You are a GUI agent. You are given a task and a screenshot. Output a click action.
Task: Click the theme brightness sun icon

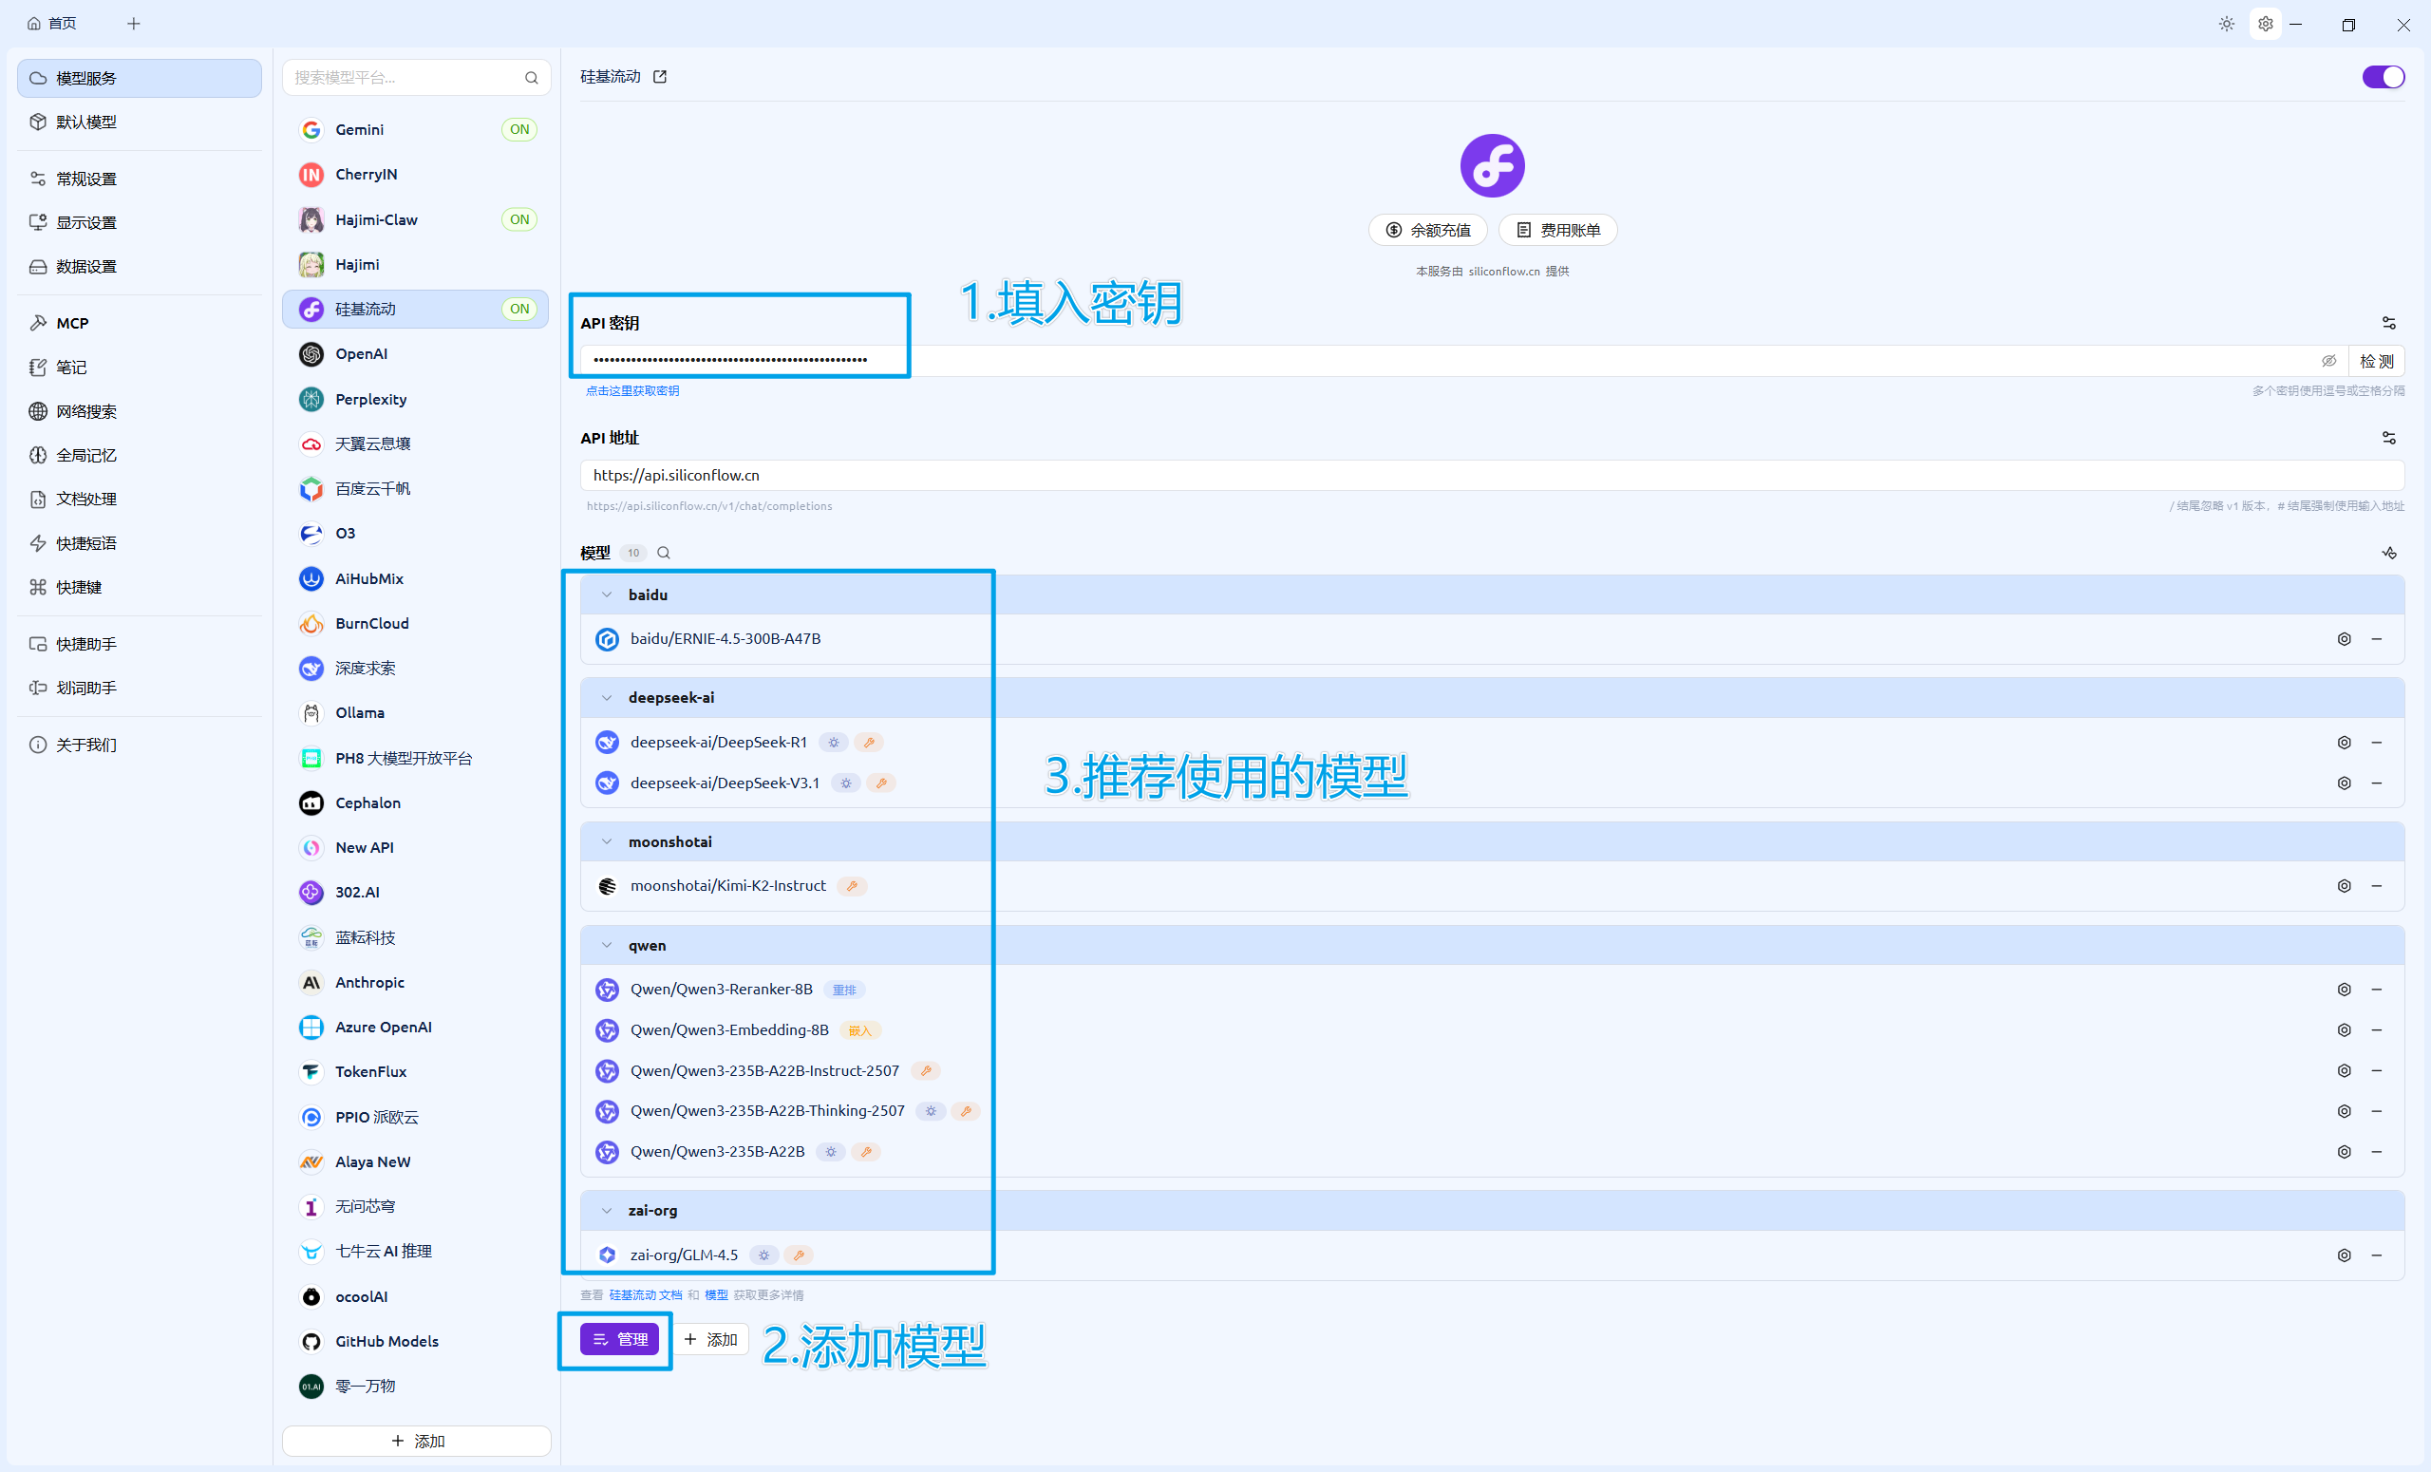pos(2226,24)
